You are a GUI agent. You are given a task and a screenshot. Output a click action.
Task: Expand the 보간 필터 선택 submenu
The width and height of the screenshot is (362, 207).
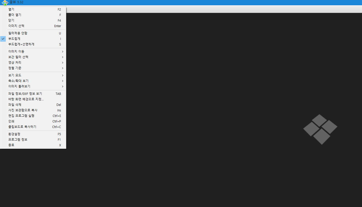coord(33,57)
